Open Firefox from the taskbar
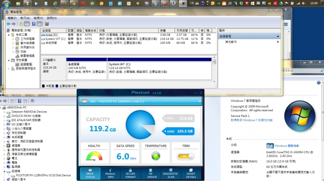324x181 pixels. [x=64, y=3]
